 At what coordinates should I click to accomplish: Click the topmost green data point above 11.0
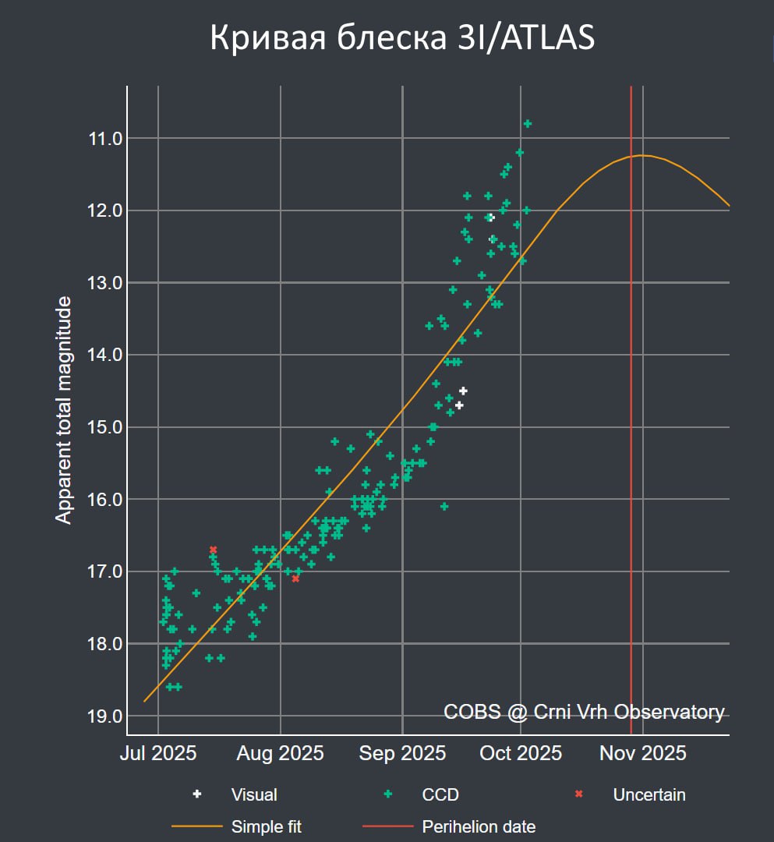tap(528, 123)
